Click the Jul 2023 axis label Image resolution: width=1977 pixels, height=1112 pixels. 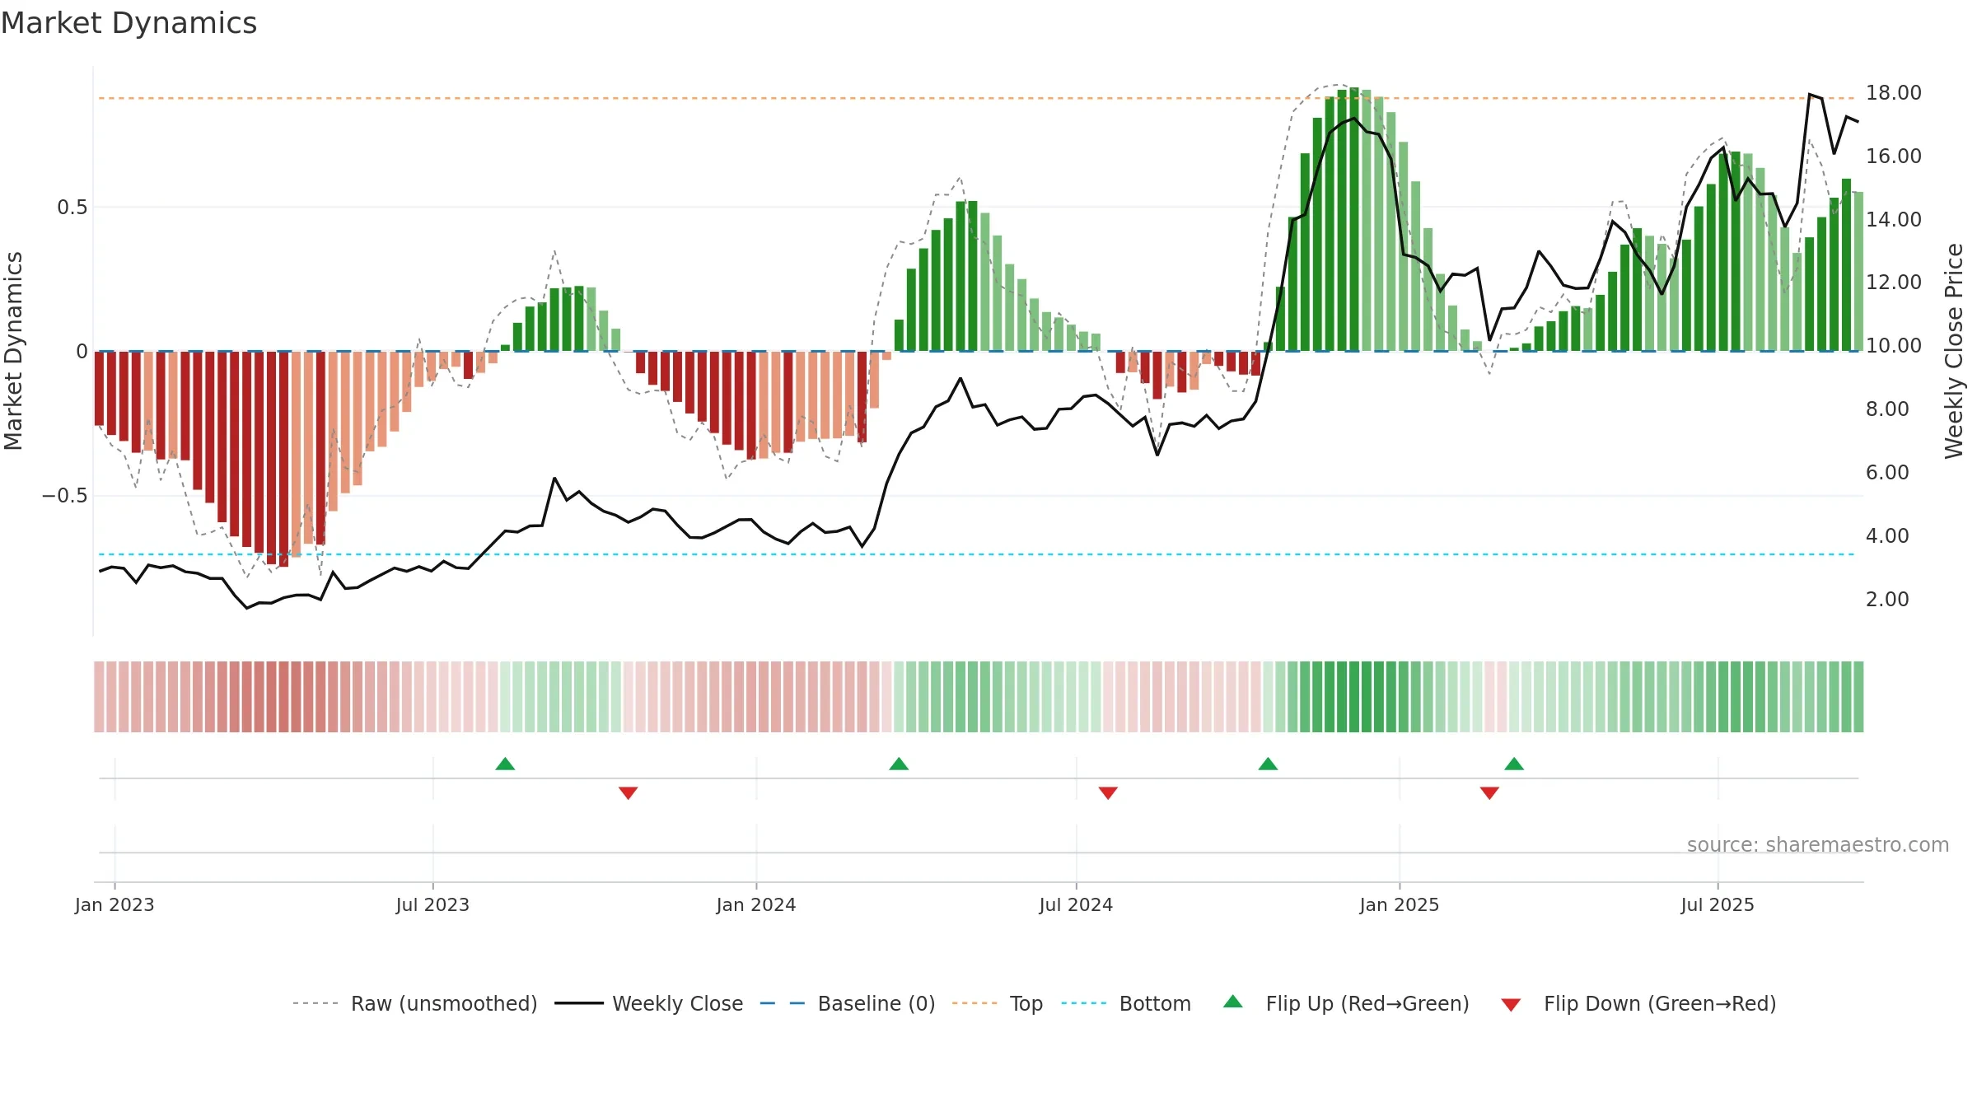pyautogui.click(x=432, y=904)
